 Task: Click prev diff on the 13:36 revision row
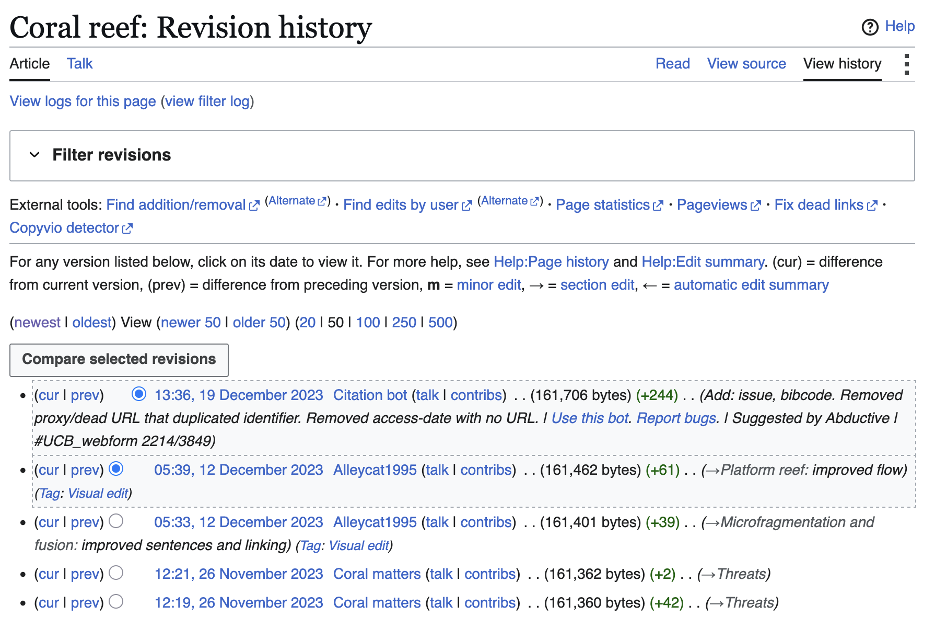click(x=85, y=395)
